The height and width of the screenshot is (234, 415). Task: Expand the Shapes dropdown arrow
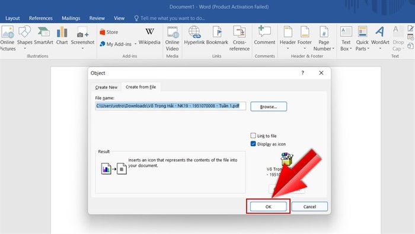click(x=25, y=49)
